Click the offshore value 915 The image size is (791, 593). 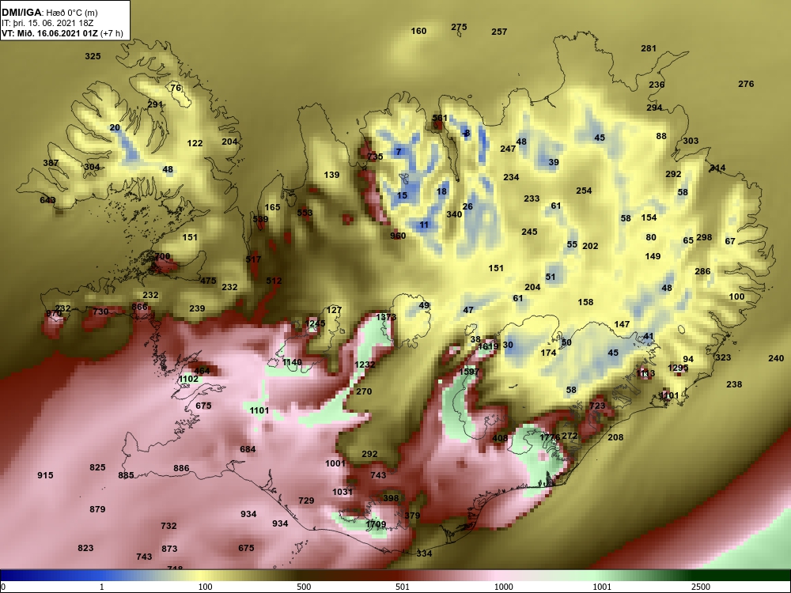coord(45,475)
